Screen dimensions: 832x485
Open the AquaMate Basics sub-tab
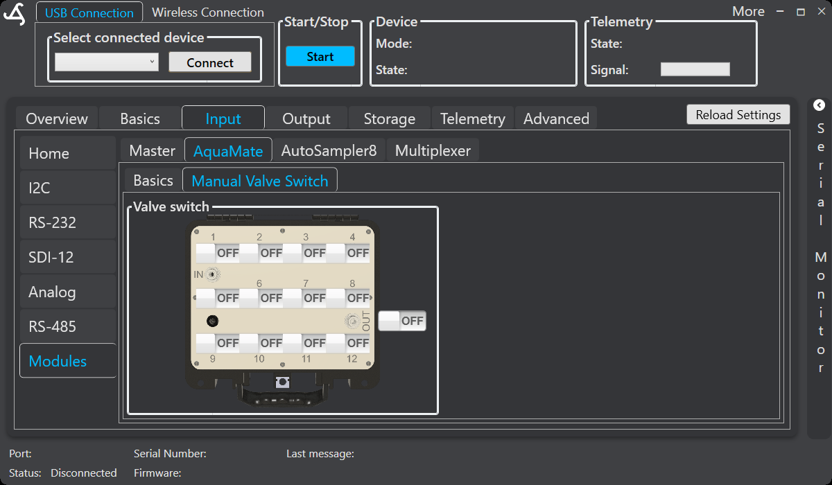pyautogui.click(x=153, y=181)
